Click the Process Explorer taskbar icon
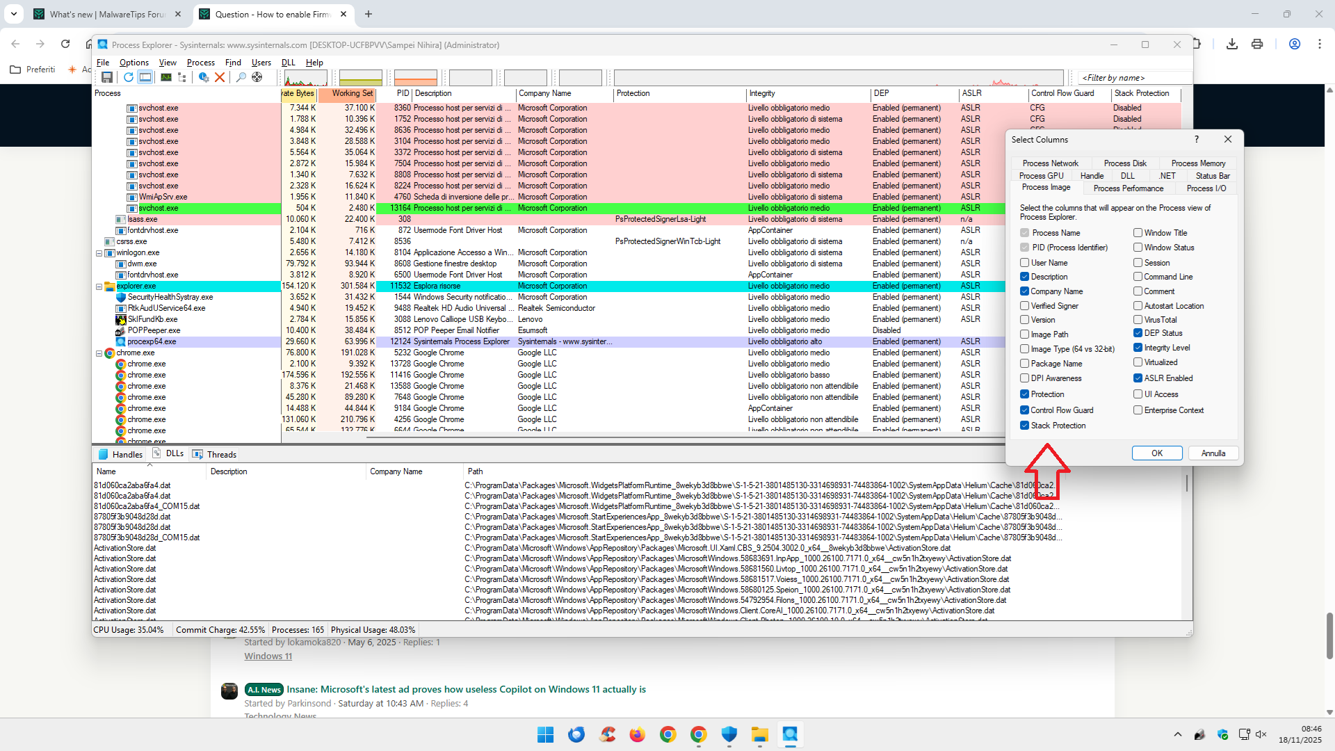1335x751 pixels. click(x=791, y=734)
